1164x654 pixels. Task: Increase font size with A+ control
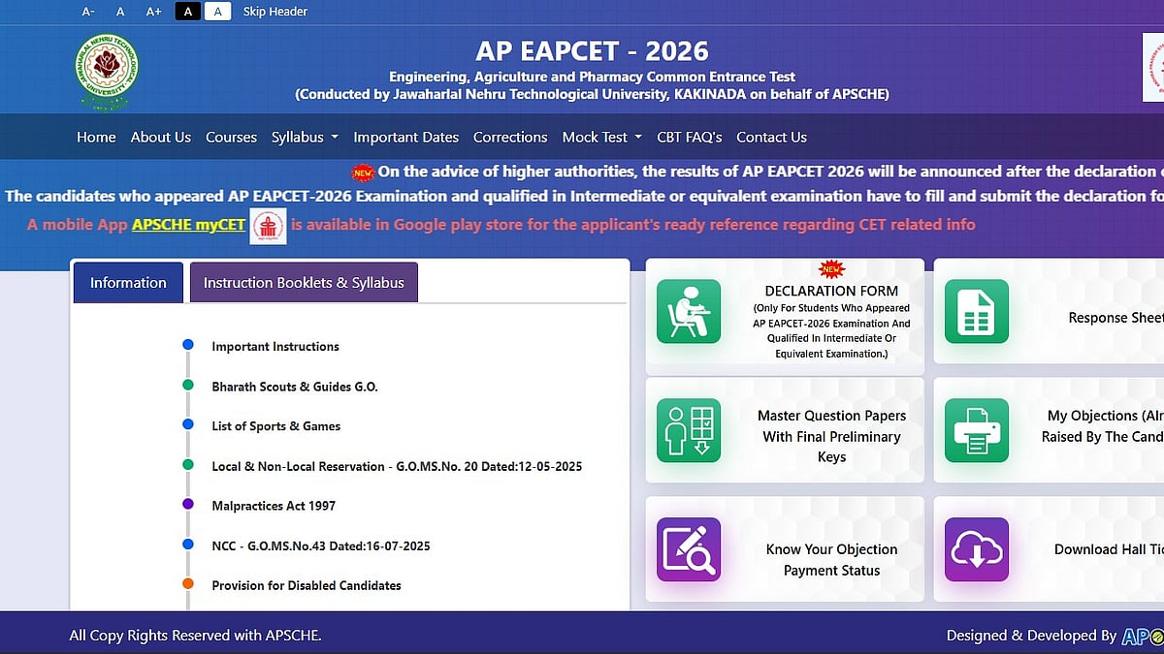153,12
